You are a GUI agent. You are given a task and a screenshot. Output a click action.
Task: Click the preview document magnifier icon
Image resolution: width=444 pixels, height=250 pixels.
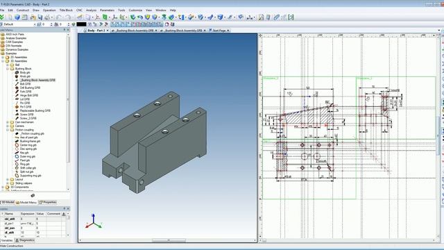[x=261, y=17]
